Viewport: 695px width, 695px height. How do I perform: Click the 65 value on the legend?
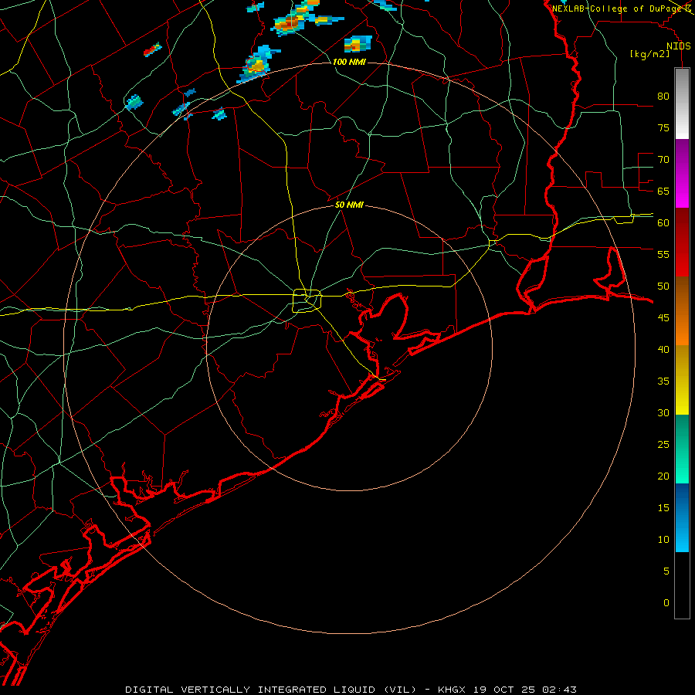pos(663,191)
